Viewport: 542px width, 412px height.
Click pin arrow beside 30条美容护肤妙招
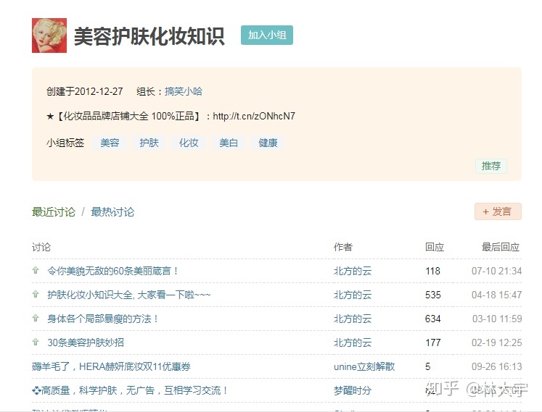36,342
